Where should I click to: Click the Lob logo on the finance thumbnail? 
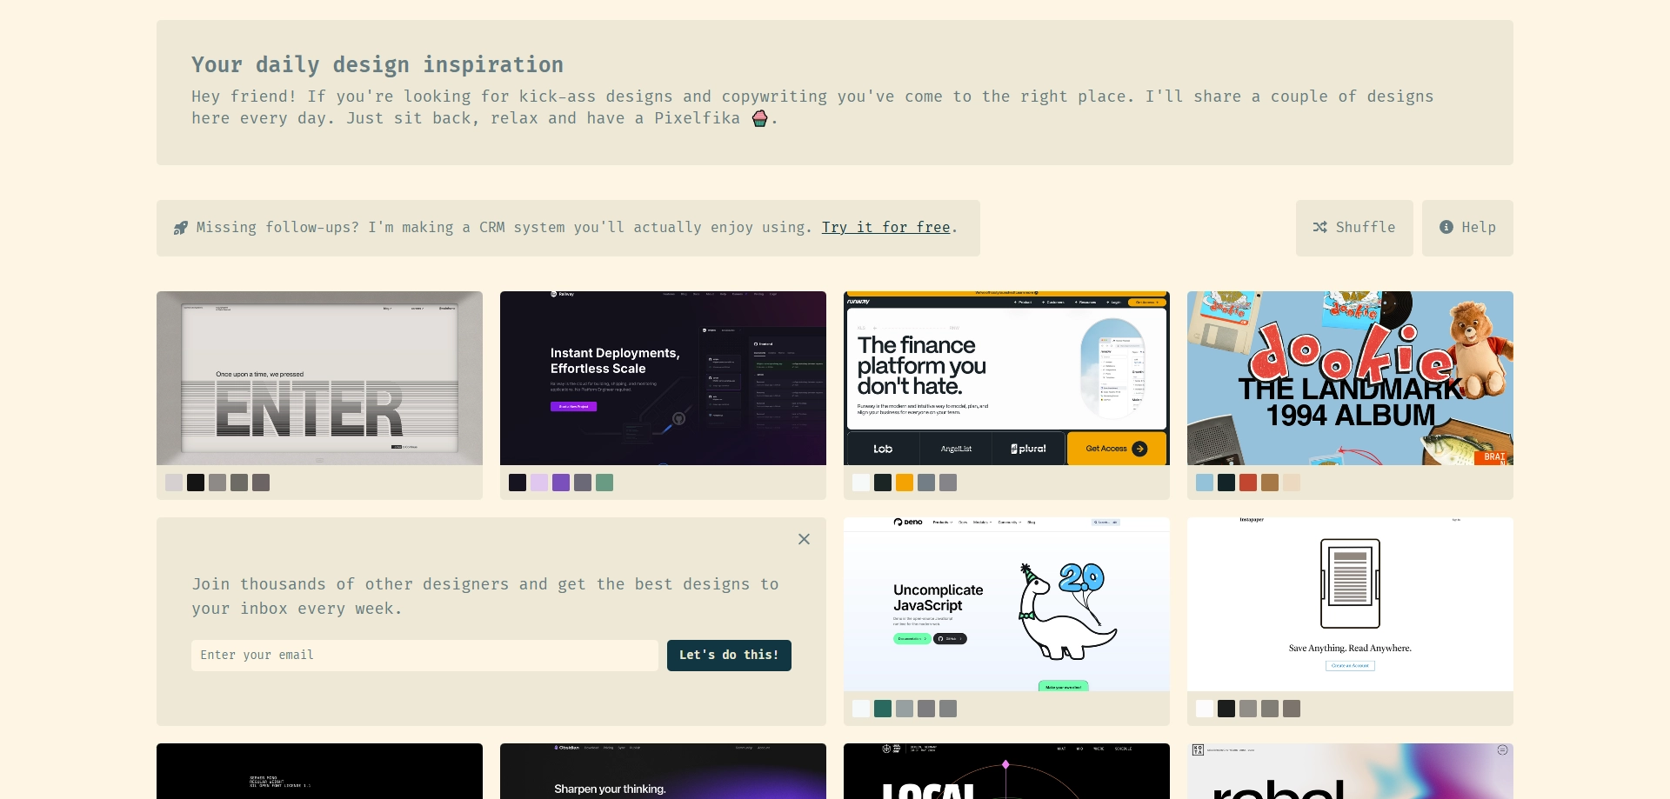point(883,449)
